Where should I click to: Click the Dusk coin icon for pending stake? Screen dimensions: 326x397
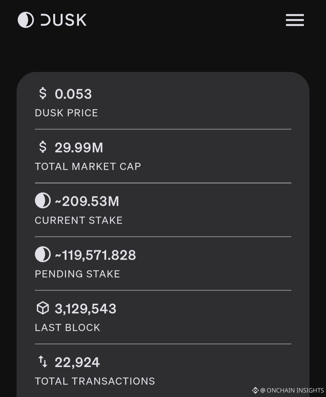click(x=43, y=254)
